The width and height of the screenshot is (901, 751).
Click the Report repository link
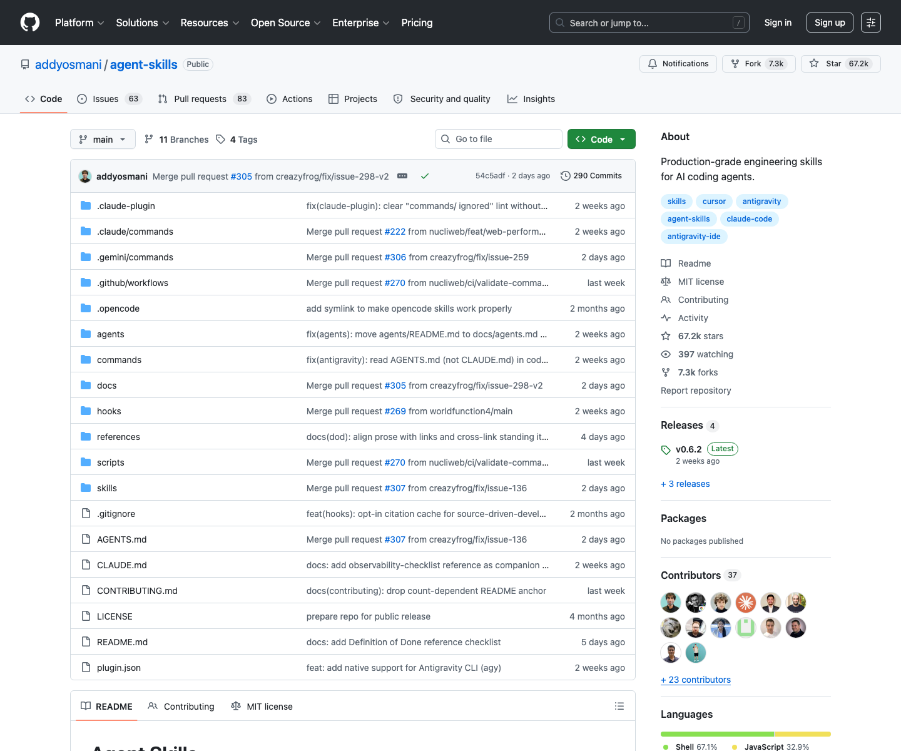pyautogui.click(x=696, y=391)
